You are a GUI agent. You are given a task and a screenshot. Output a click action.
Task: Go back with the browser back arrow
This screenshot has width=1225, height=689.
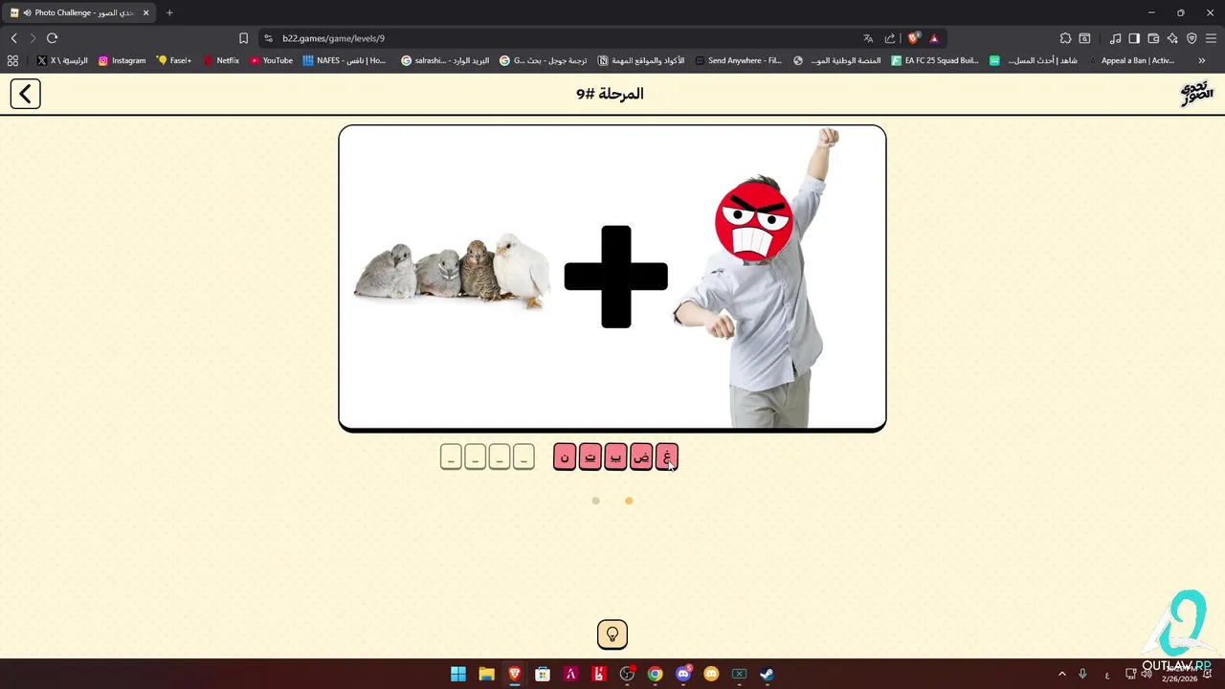13,38
